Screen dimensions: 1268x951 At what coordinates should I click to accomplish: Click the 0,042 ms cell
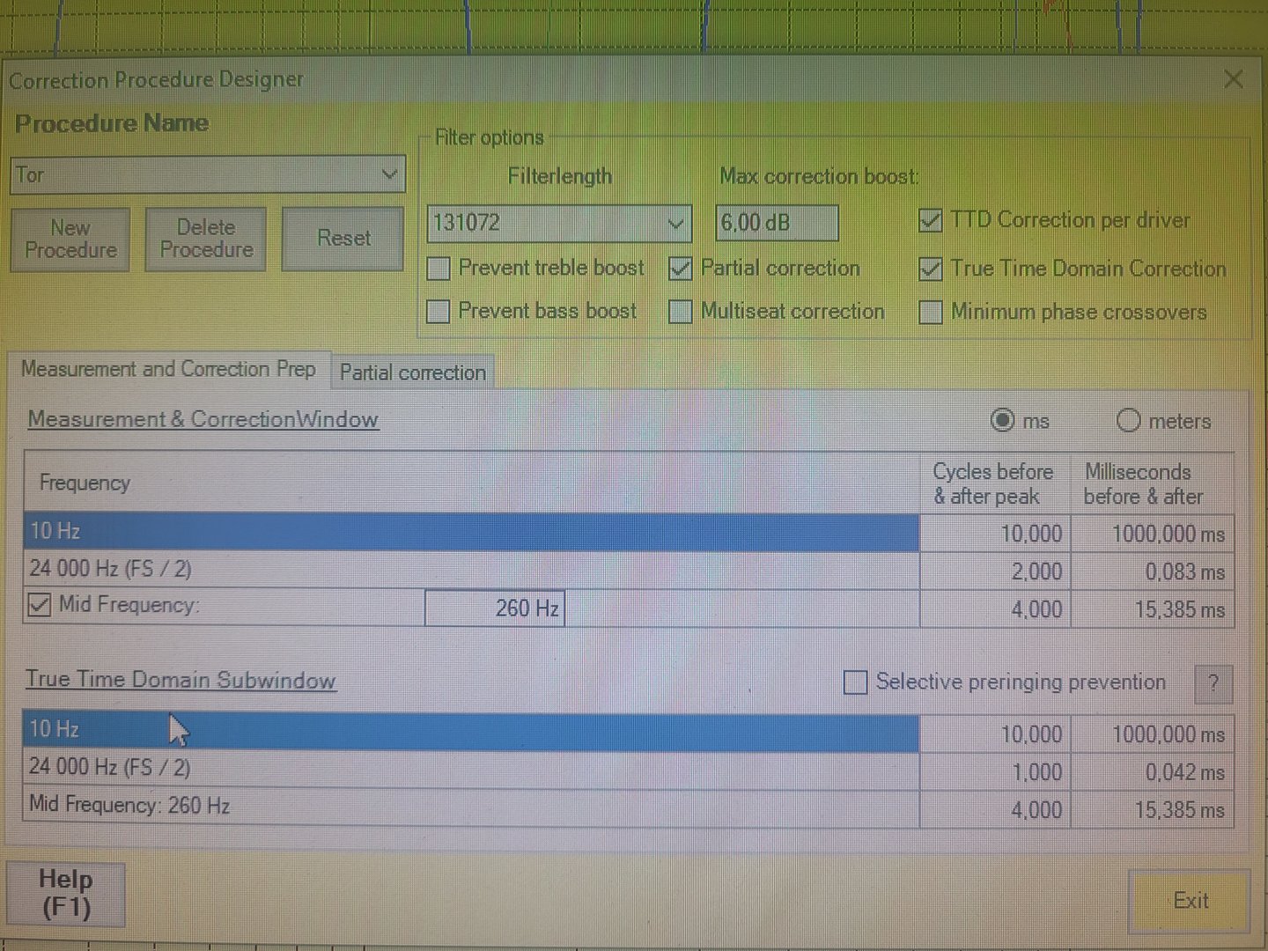click(x=1153, y=772)
